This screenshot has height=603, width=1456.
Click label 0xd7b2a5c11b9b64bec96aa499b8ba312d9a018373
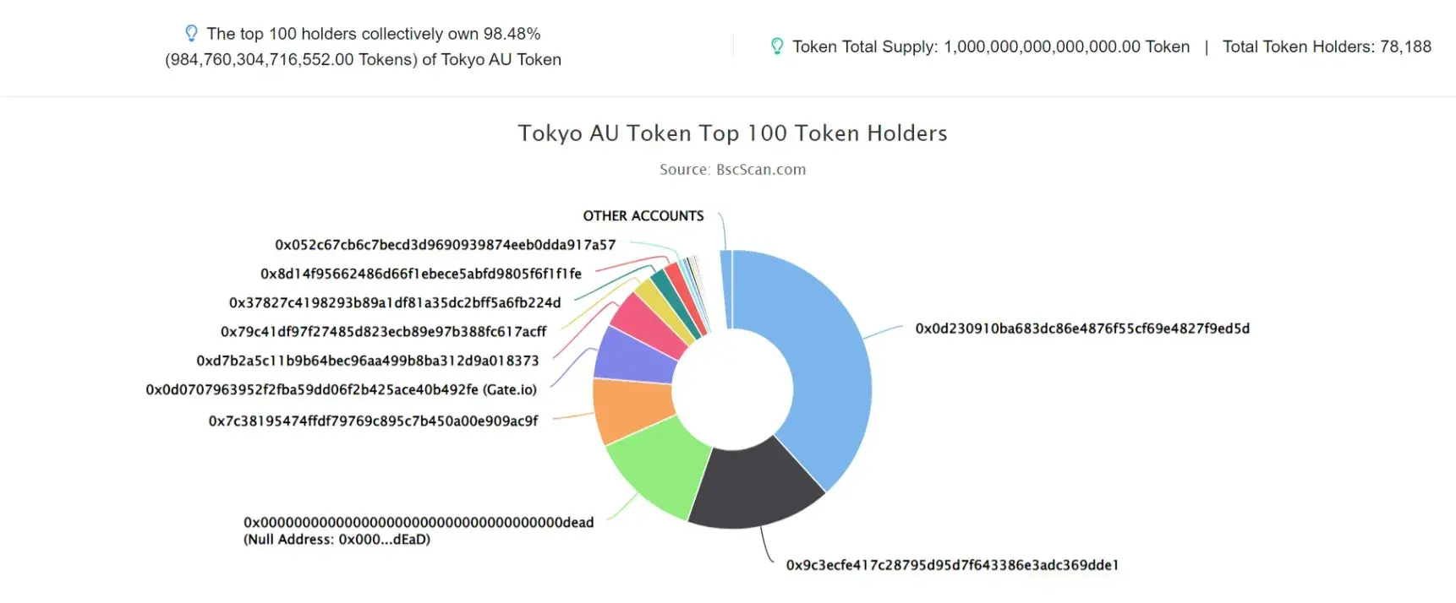368,361
